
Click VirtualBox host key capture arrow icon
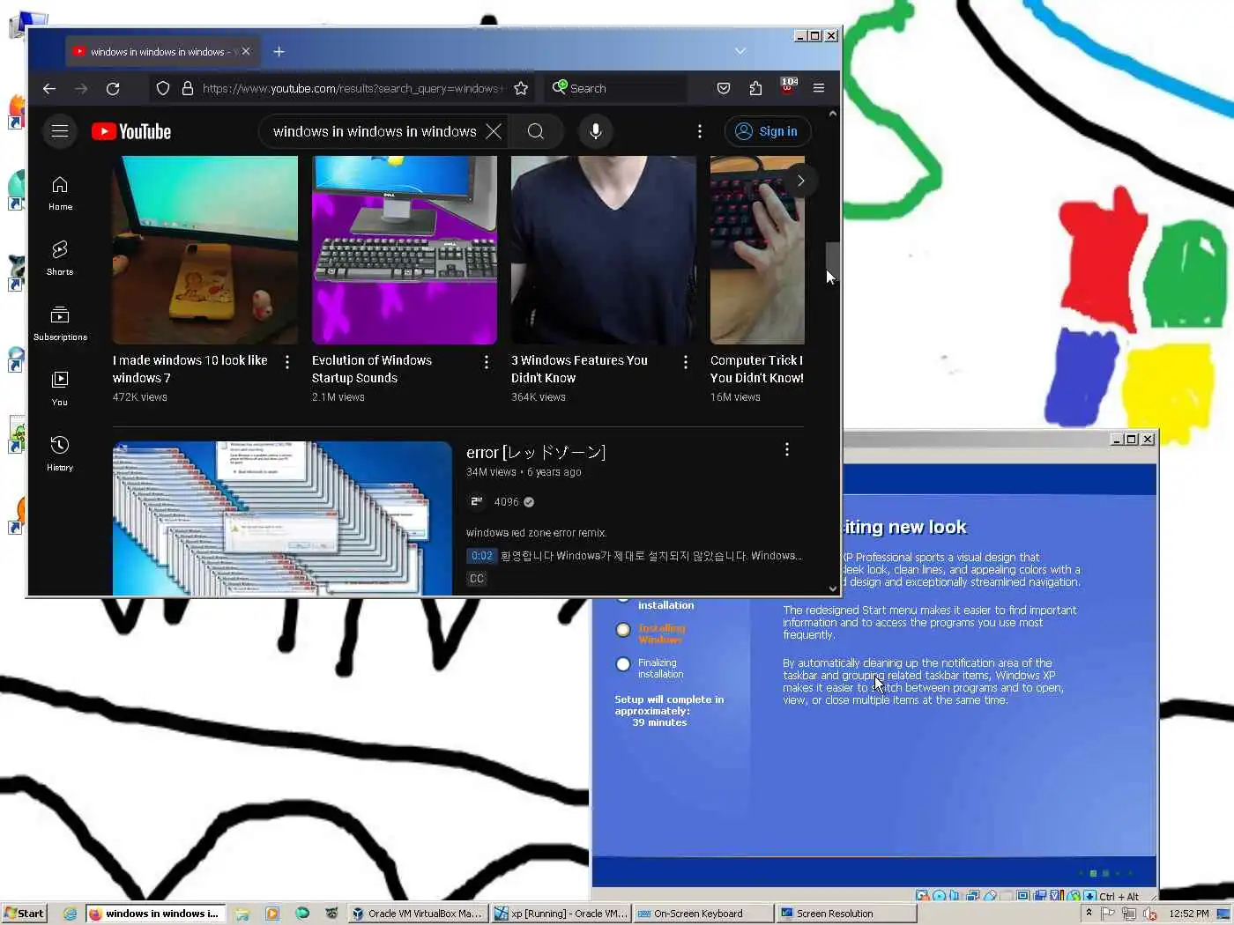1090,896
